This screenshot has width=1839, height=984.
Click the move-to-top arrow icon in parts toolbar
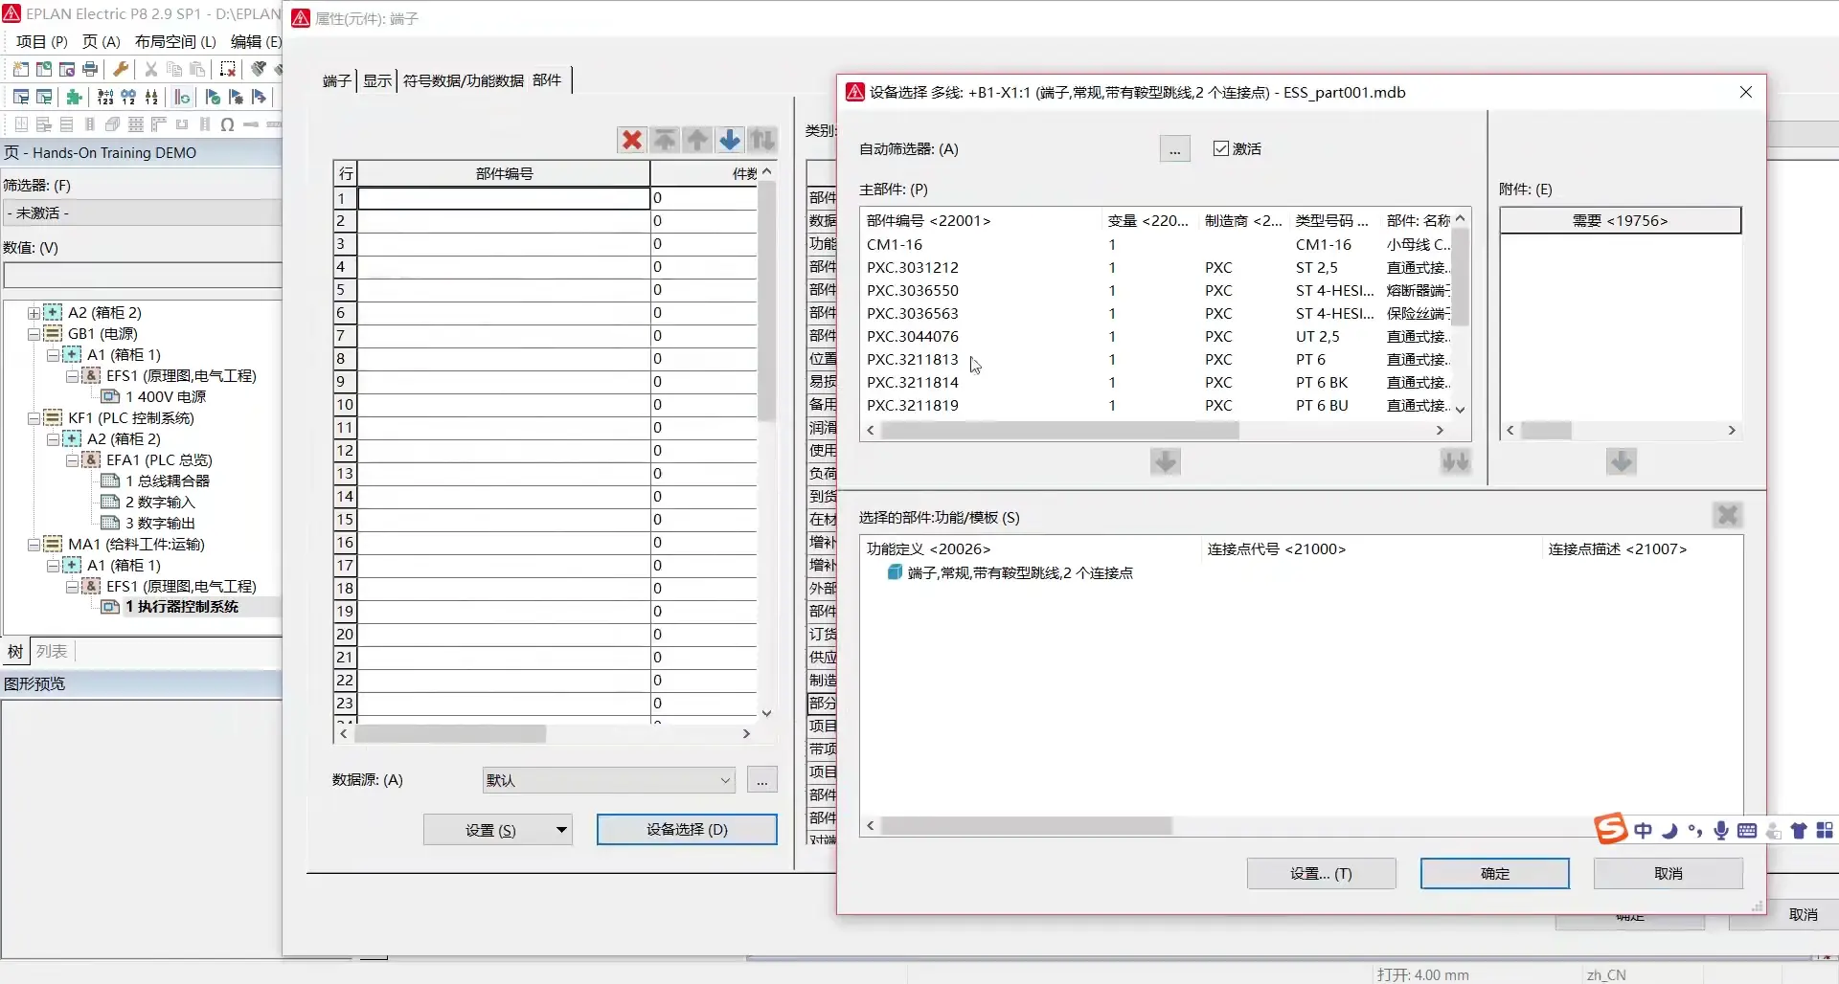[665, 140]
